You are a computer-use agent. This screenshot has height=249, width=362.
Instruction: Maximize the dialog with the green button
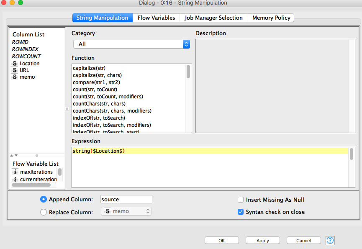21,3
